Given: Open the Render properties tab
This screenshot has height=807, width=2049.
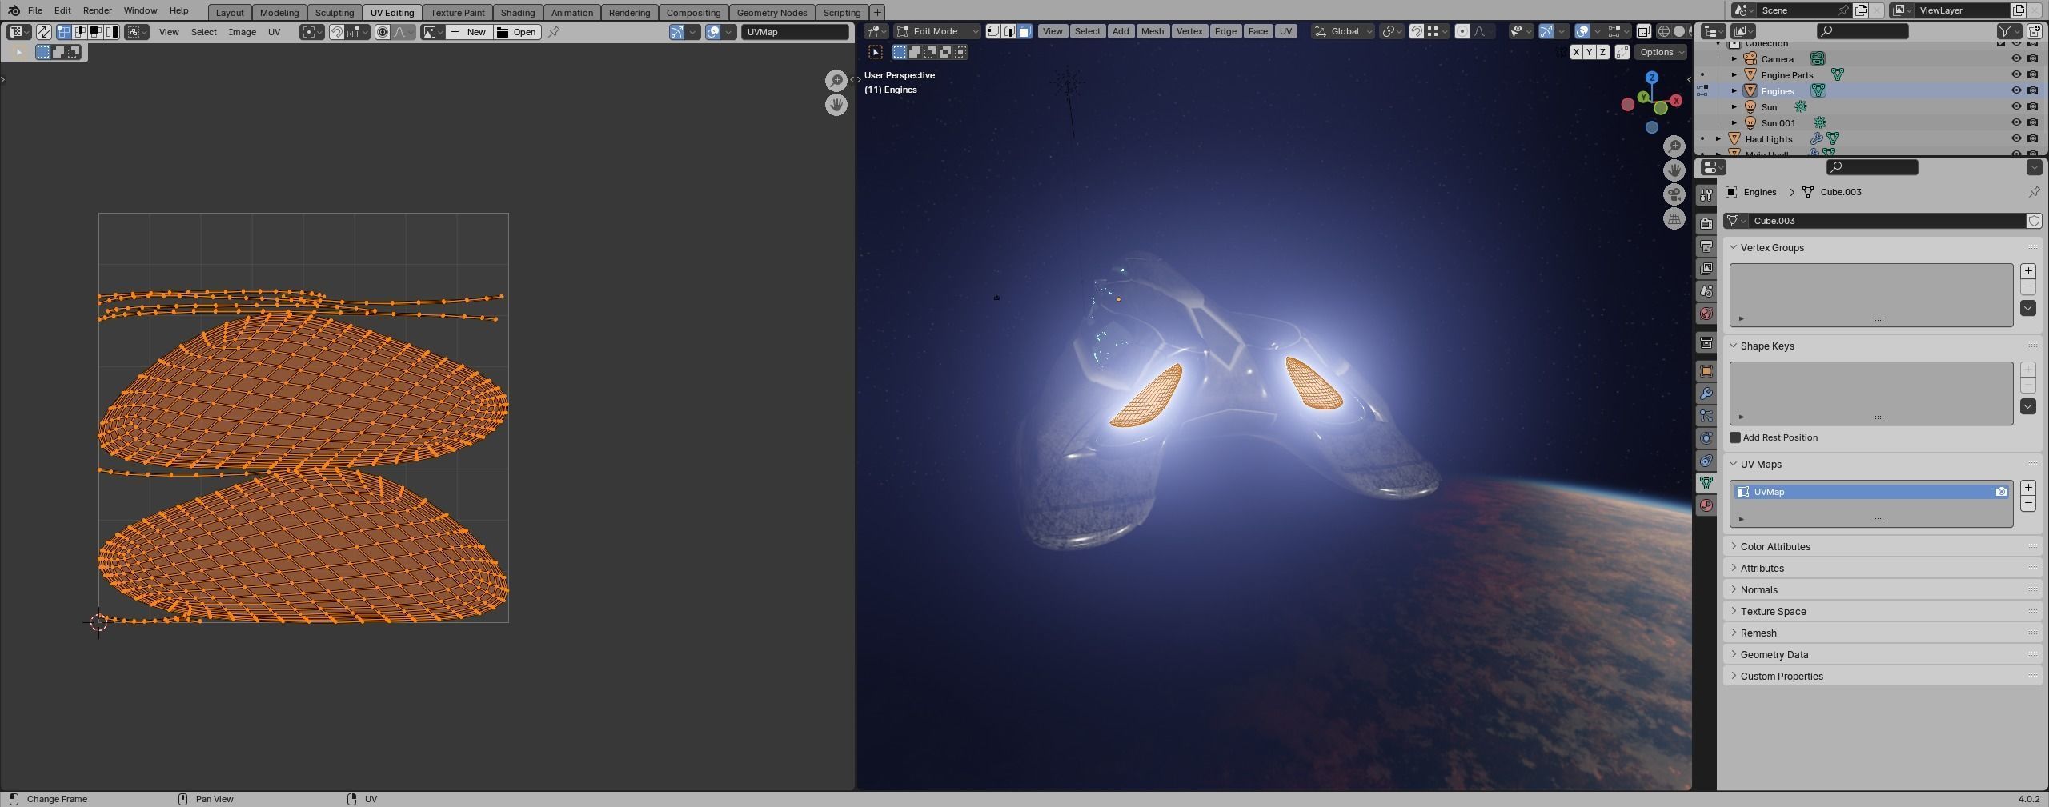Looking at the screenshot, I should [1706, 223].
